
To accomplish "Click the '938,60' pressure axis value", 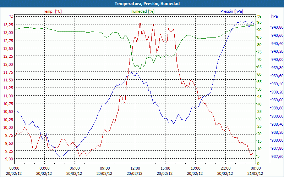I will (x=277, y=116).
